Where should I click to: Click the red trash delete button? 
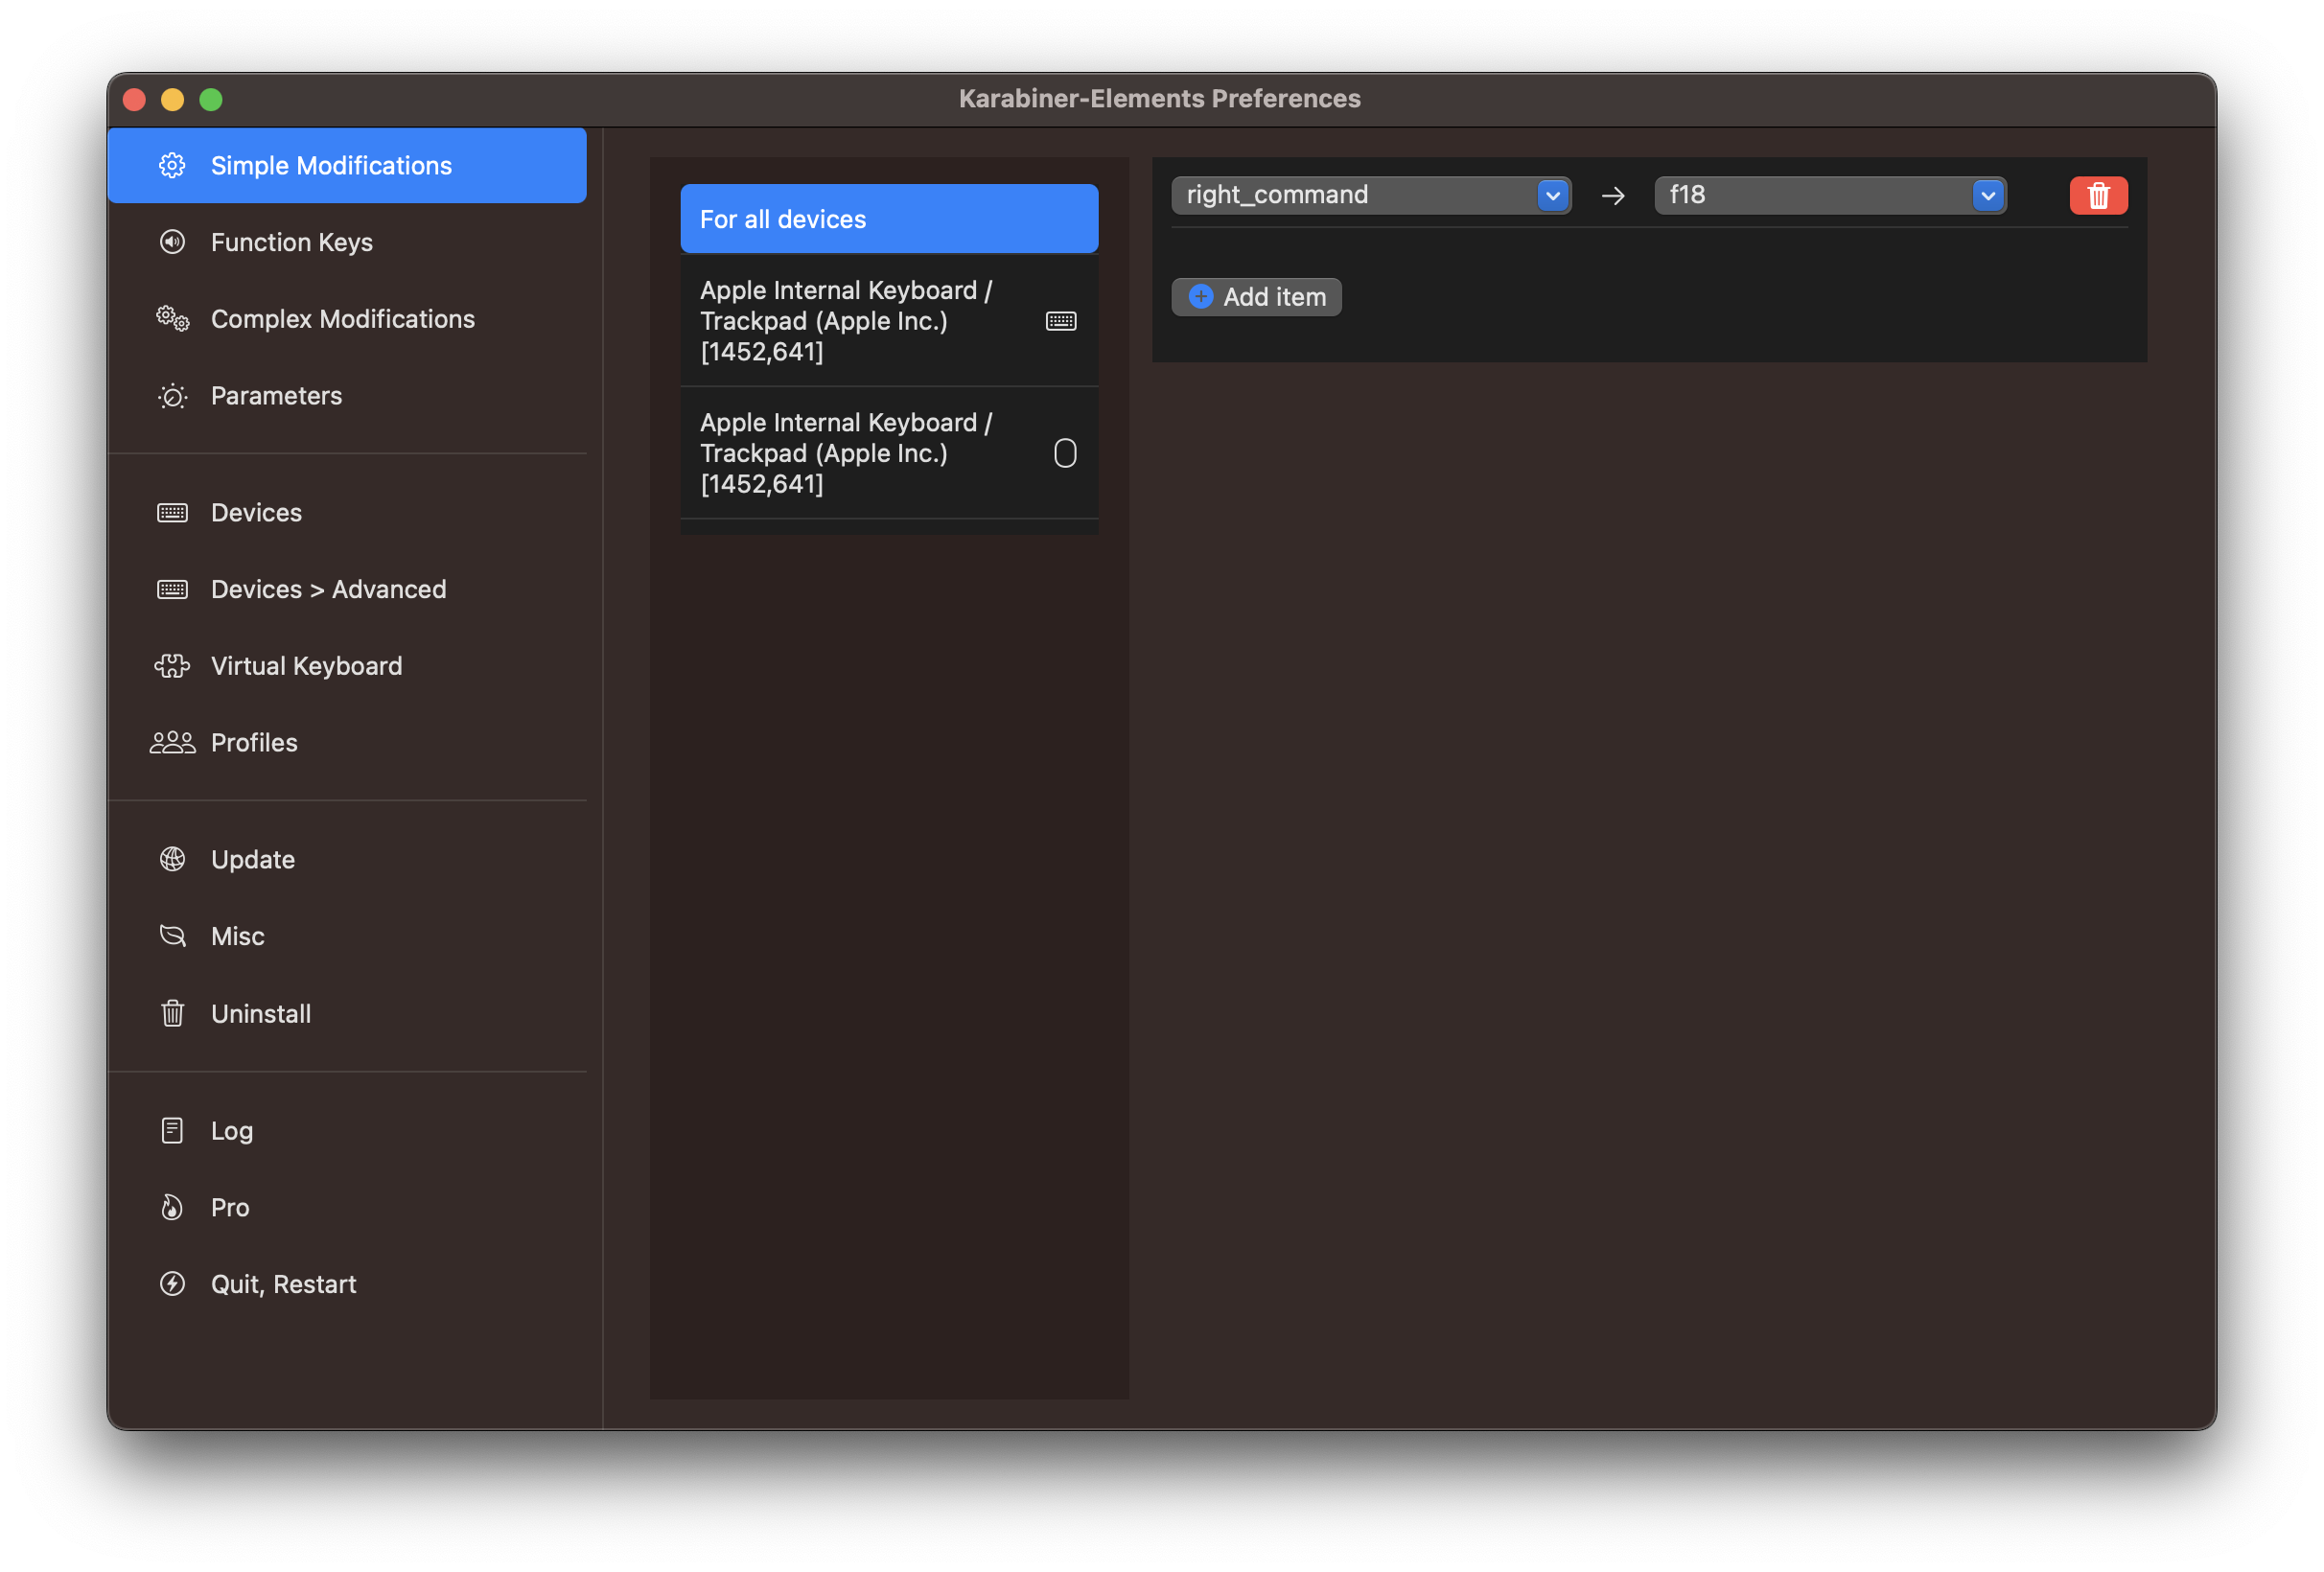point(2098,195)
